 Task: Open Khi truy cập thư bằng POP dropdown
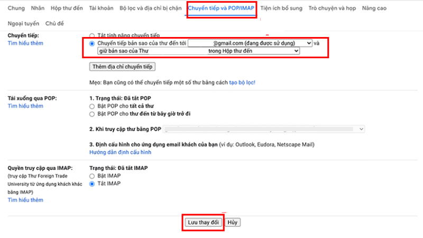[x=264, y=129]
